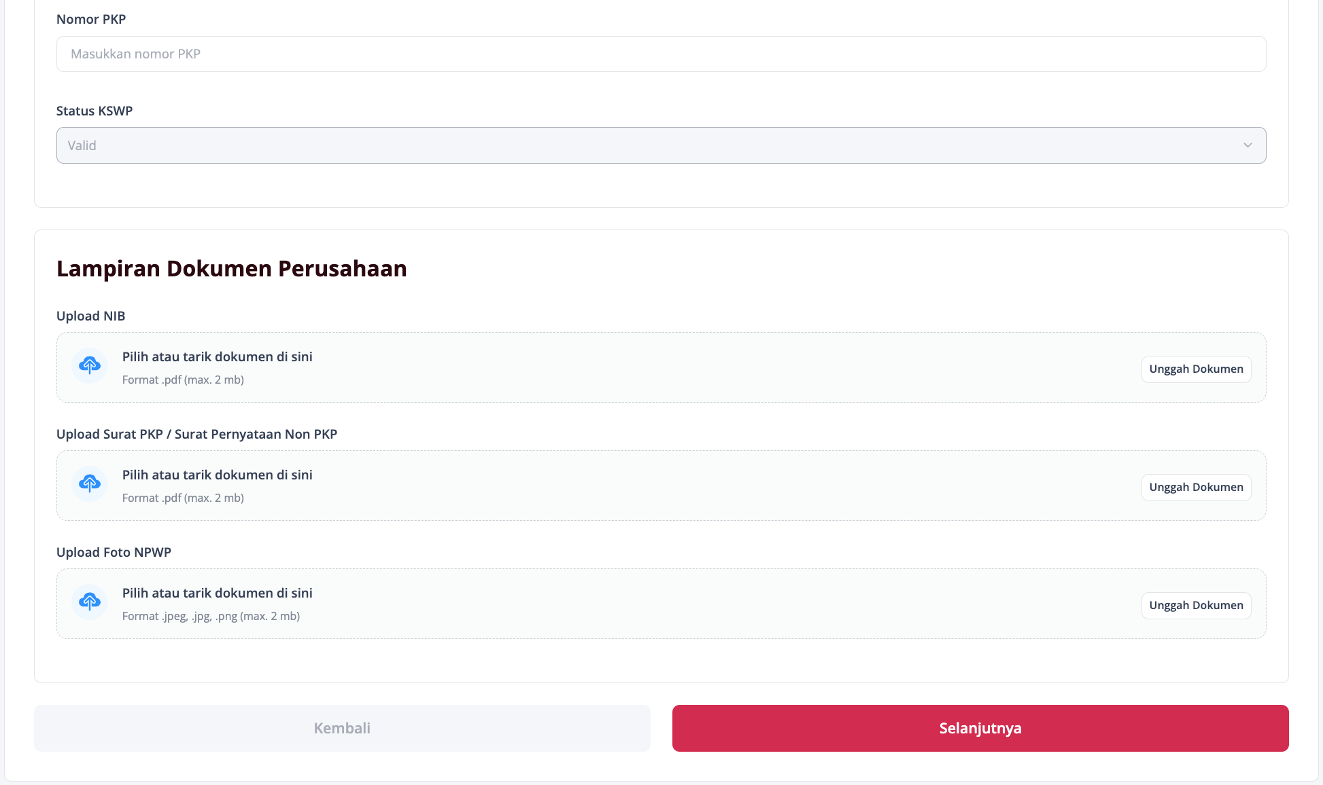
Task: Click the Lampiran Dokumen Perusahaan heading
Action: click(x=232, y=268)
